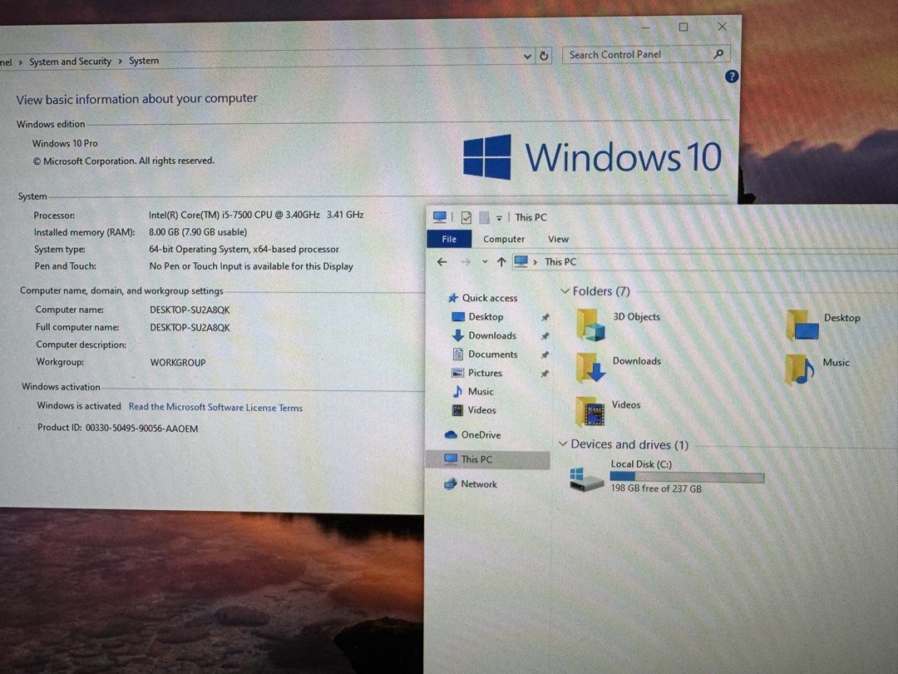The width and height of the screenshot is (898, 674).
Task: Click the search magnifier icon in Control Panel
Action: pyautogui.click(x=718, y=54)
